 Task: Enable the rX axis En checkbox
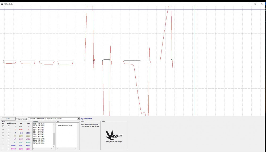pos(3,136)
